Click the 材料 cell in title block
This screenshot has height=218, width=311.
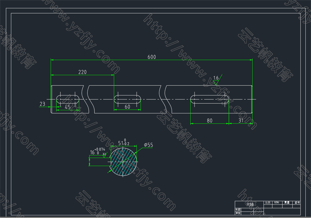click(276, 202)
